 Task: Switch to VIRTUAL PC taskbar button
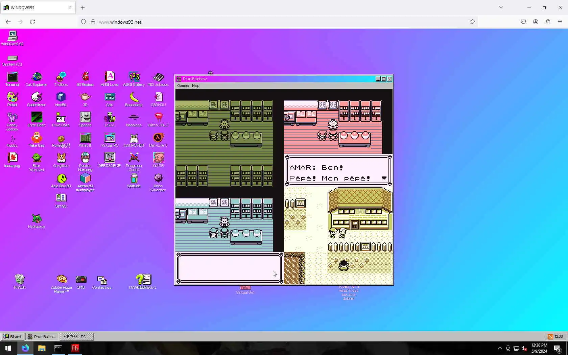point(77,336)
